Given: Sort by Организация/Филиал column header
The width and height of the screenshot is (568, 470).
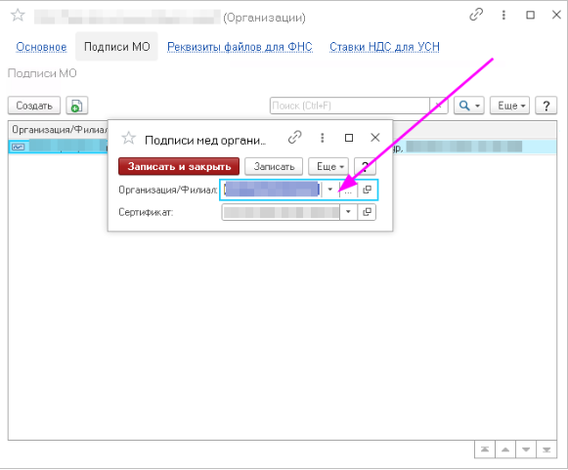Looking at the screenshot, I should [60, 130].
